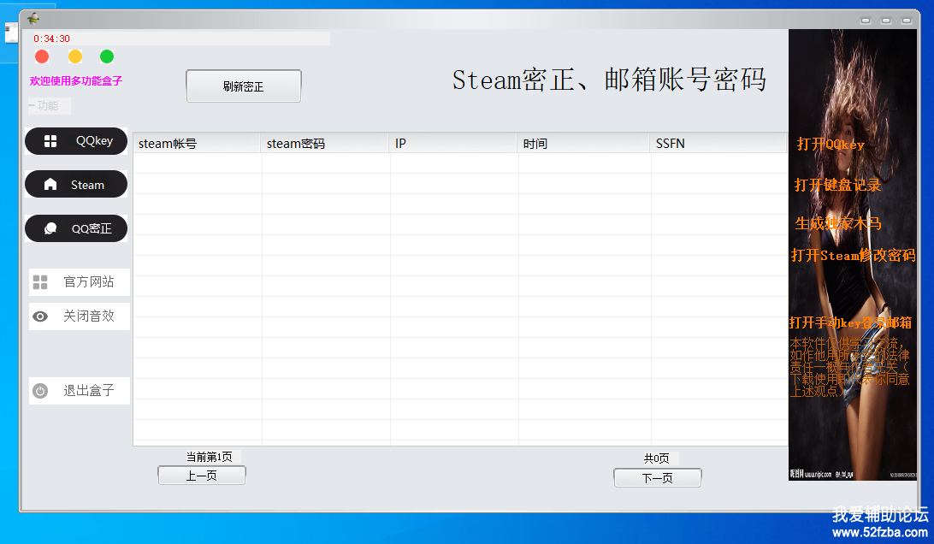The width and height of the screenshot is (934, 544).
Task: Sort by steam帐号 column header
Action: (197, 144)
